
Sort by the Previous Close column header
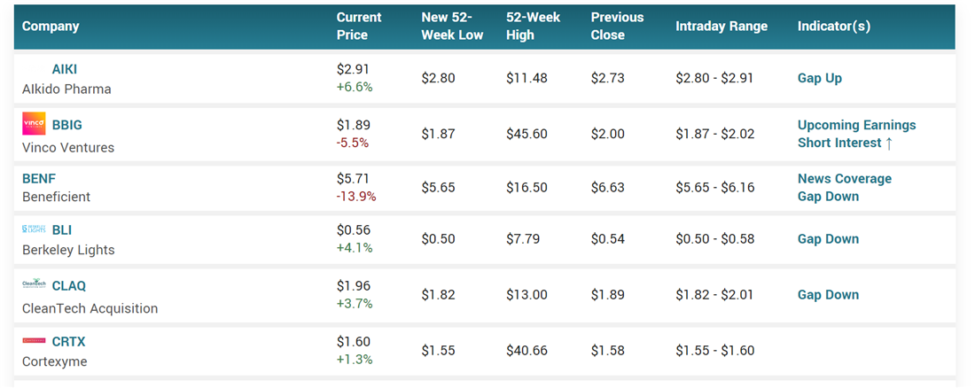[619, 27]
